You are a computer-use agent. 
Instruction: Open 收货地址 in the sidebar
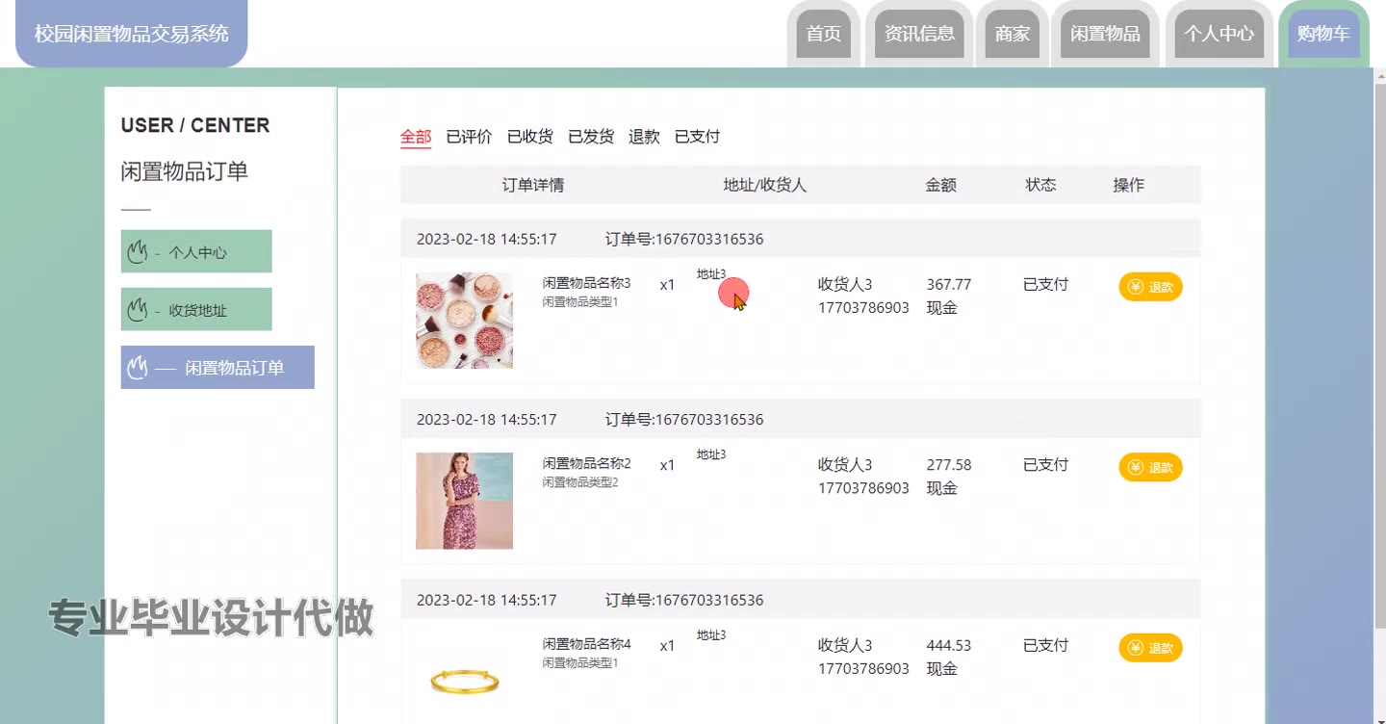pos(196,309)
